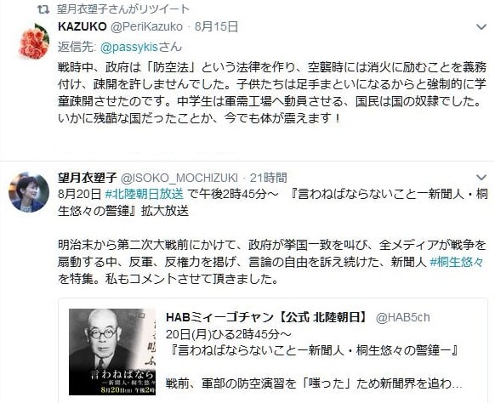Expand options chevron on KAZUKO tweet
This screenshot has width=495, height=403.
coord(481,27)
